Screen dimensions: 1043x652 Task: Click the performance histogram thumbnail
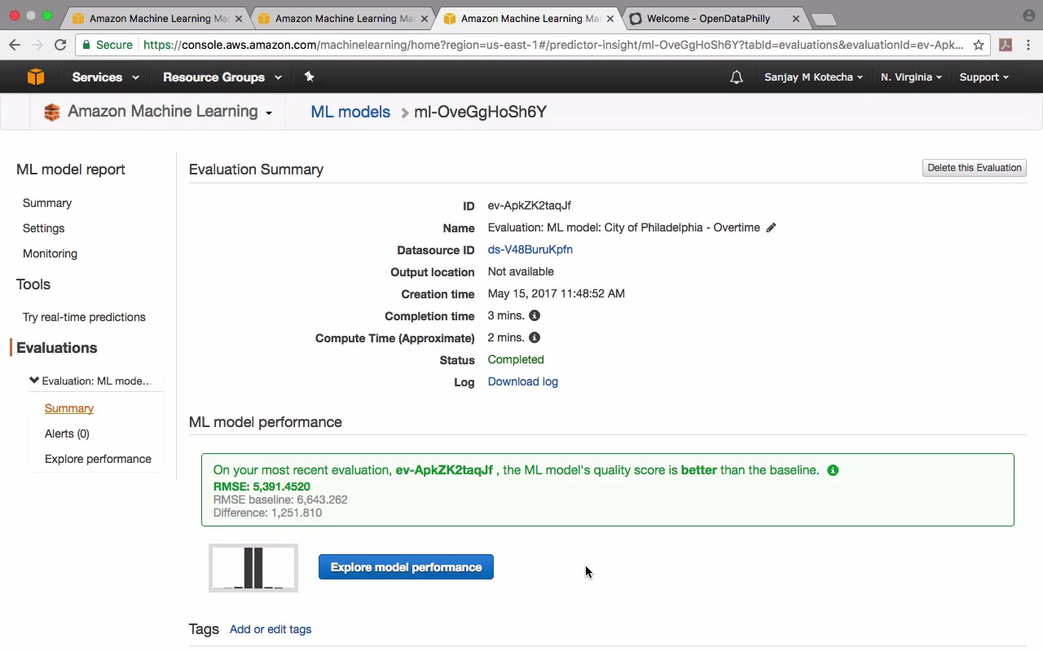pos(253,567)
